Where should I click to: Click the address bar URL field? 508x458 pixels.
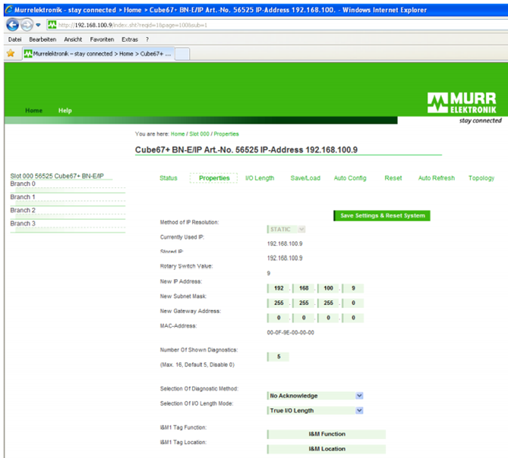[279, 25]
